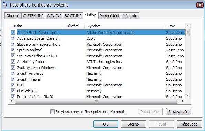
Task: Open the BOOT.INI tab
Action: [73, 16]
